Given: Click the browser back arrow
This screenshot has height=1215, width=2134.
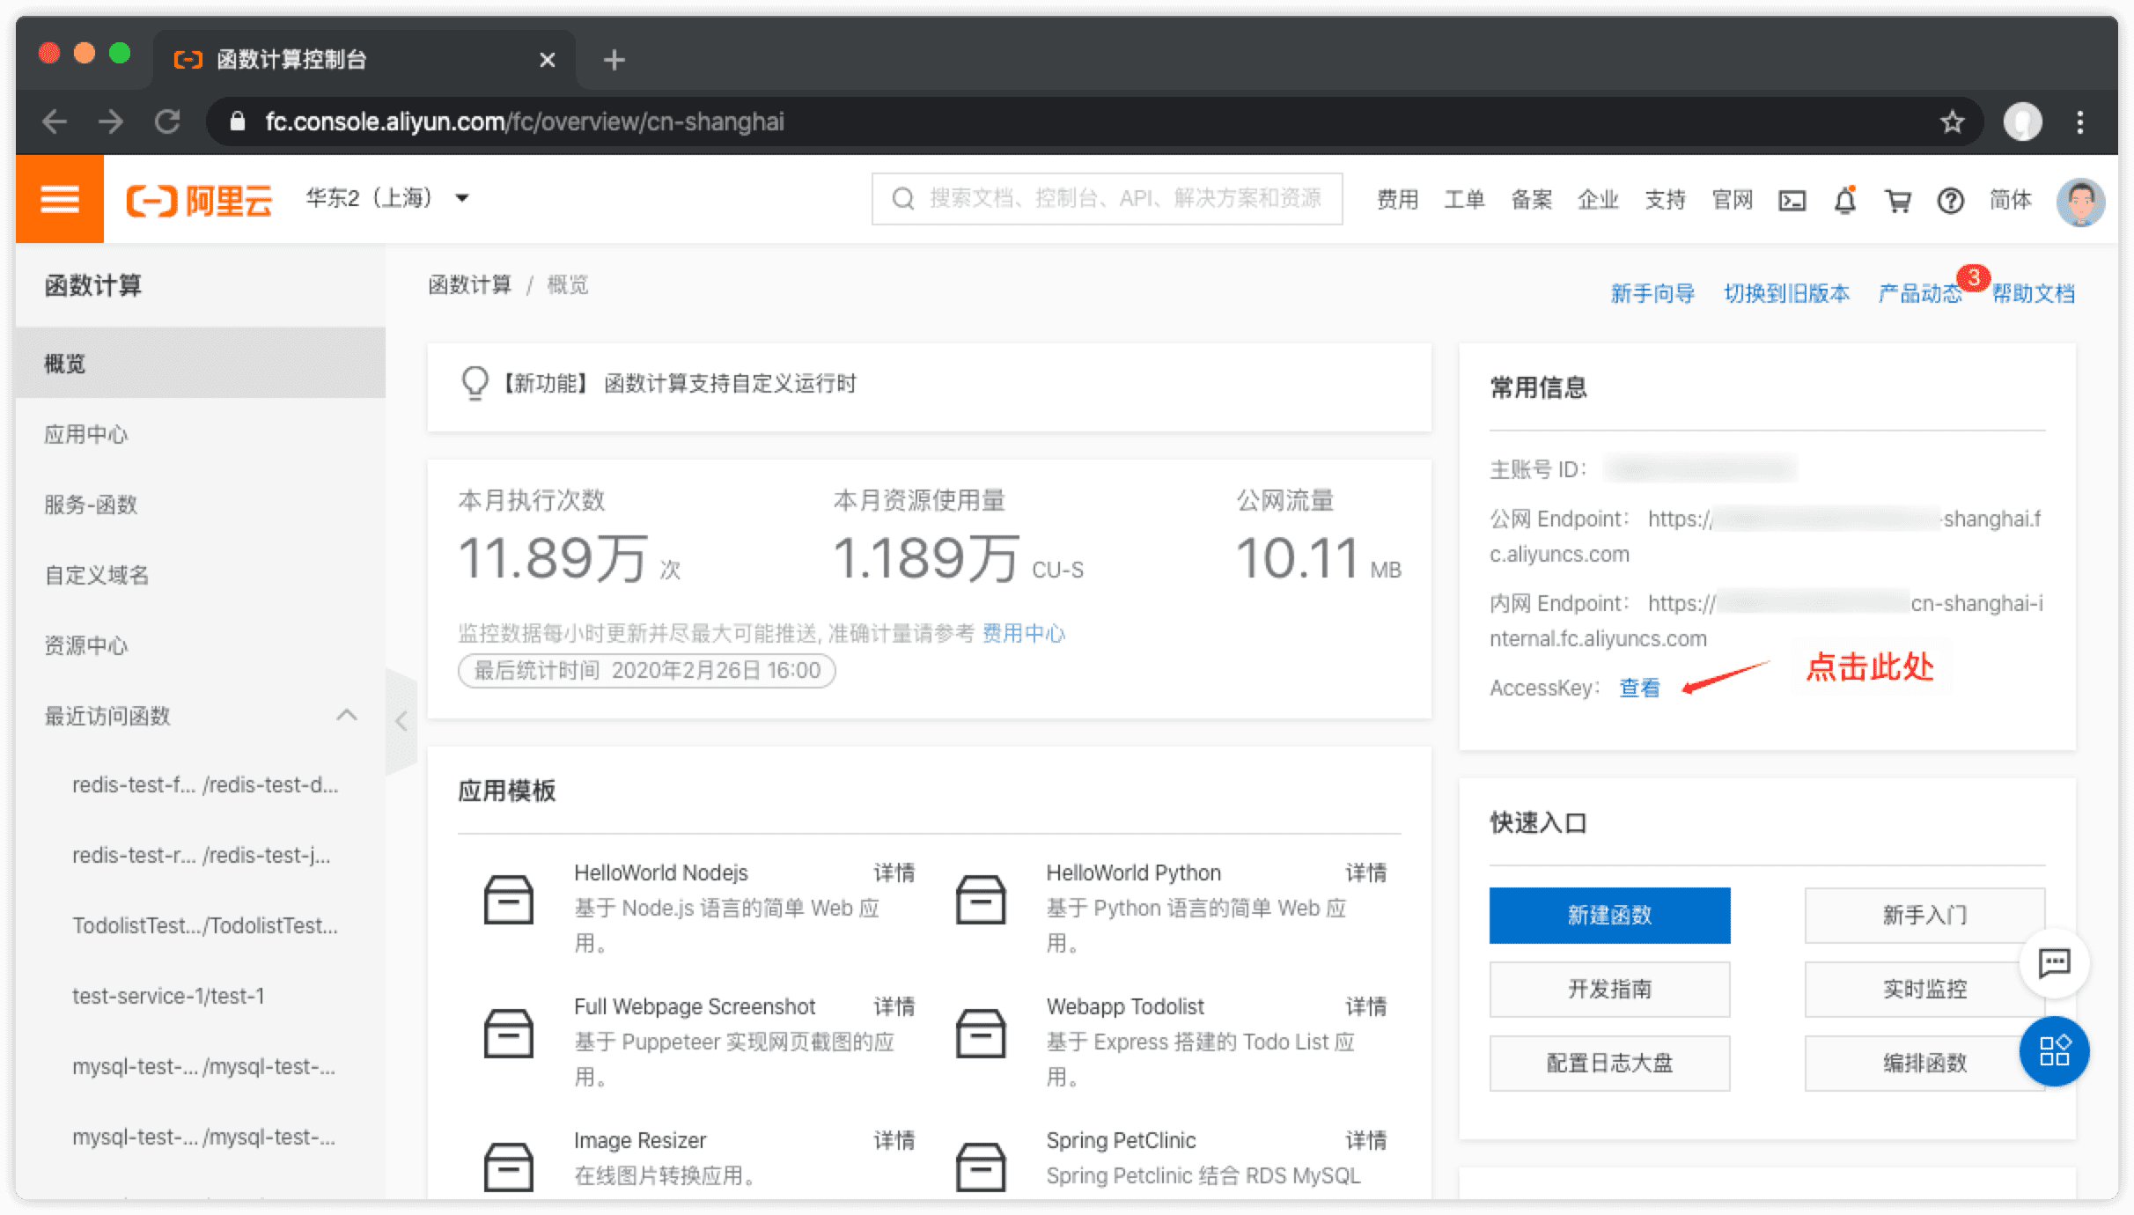Looking at the screenshot, I should point(55,121).
